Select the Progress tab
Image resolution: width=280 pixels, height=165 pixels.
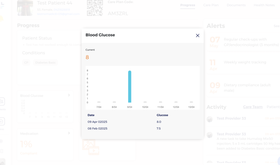(188, 5)
